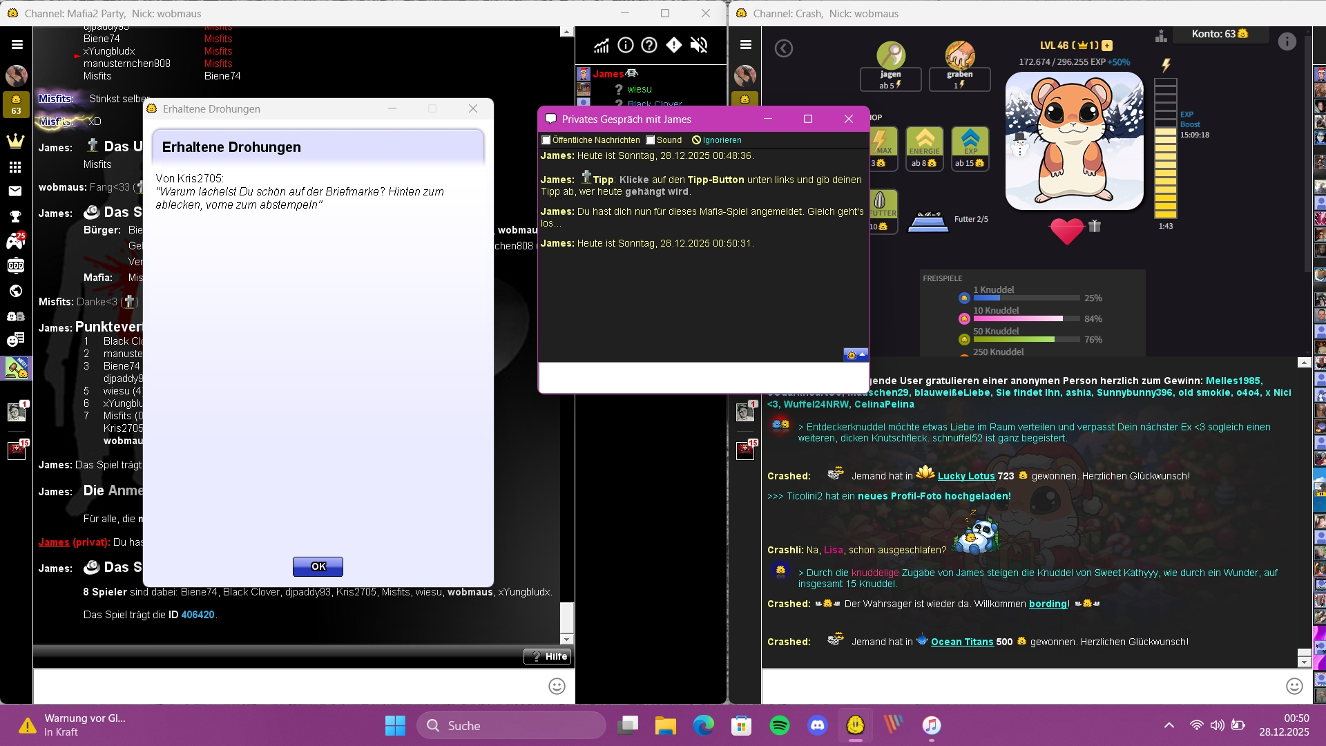Enable the 'Öffentliche Nachrichten' checkbox
Viewport: 1326px width, 746px height.
546,140
